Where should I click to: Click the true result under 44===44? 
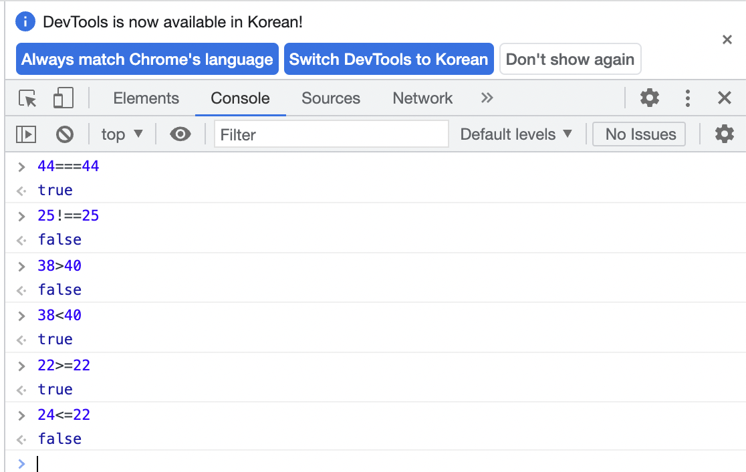tap(55, 191)
